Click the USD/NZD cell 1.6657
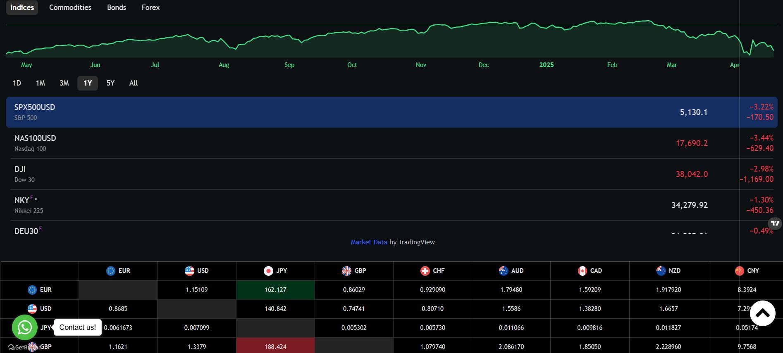Image resolution: width=783 pixels, height=353 pixels. 668,309
